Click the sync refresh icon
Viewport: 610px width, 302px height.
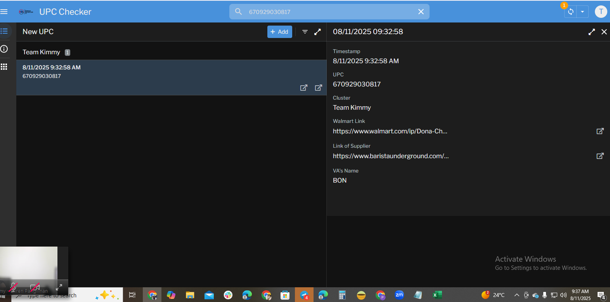click(570, 12)
